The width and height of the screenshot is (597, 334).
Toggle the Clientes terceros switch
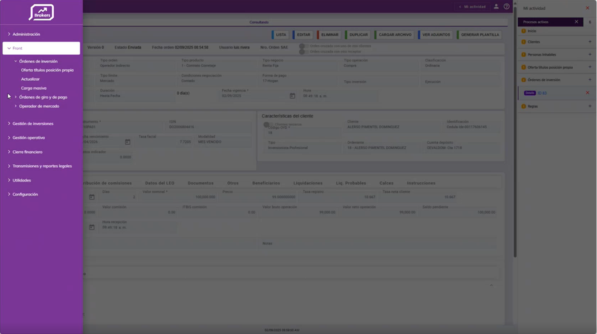point(267,124)
